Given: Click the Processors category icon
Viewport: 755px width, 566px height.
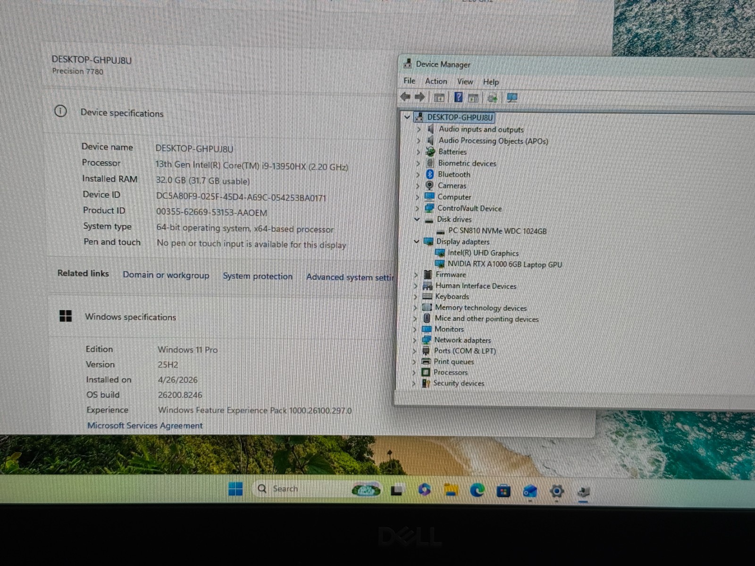Looking at the screenshot, I should 426,372.
